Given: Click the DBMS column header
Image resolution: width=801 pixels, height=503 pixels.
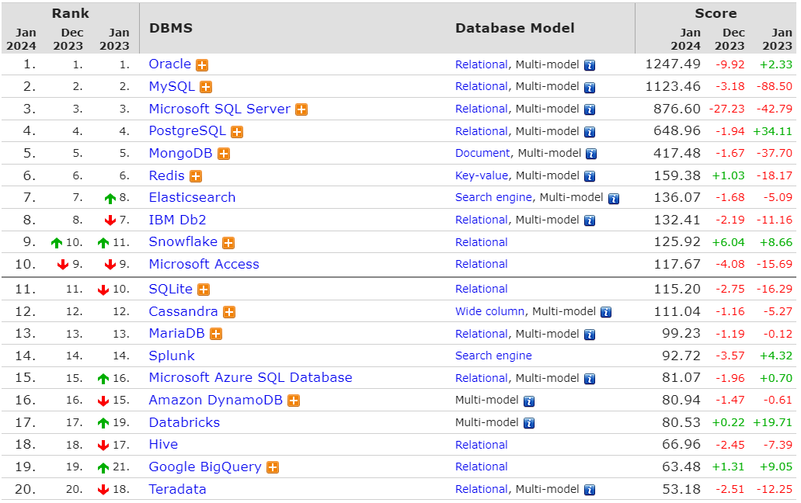Looking at the screenshot, I should point(171,28).
